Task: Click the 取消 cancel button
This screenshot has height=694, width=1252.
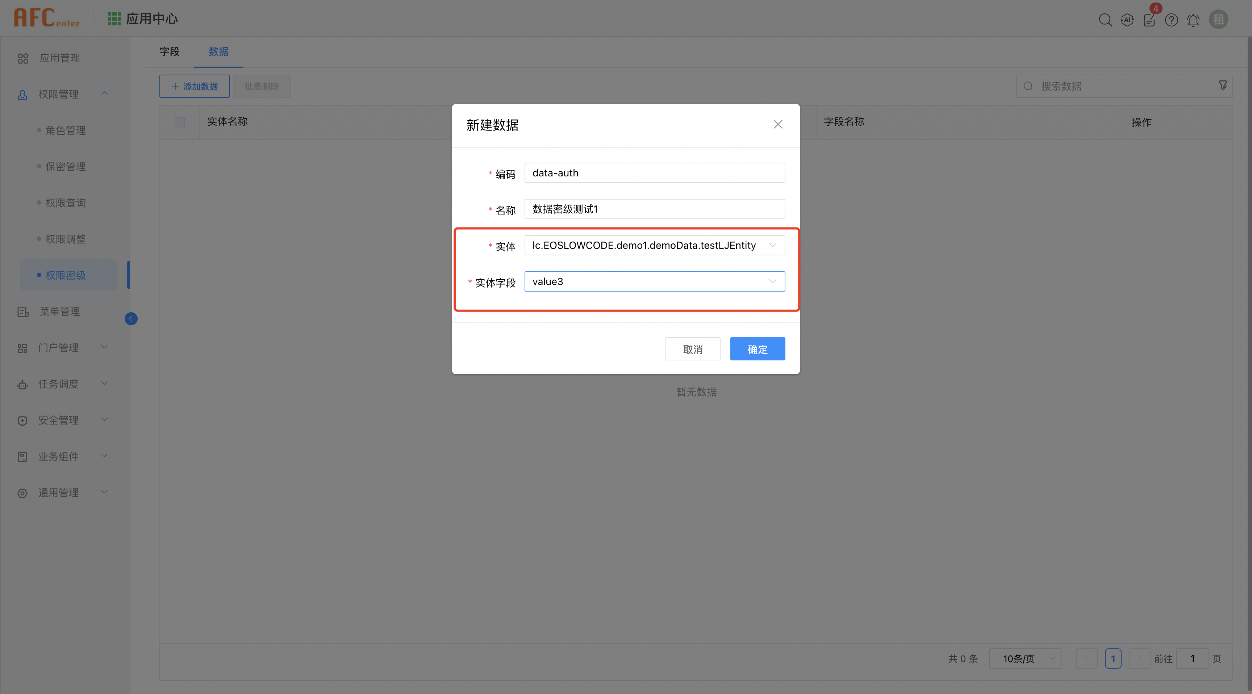Action: [x=693, y=348]
